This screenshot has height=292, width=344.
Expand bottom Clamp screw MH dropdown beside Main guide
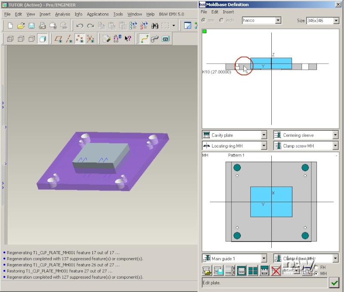click(335, 258)
